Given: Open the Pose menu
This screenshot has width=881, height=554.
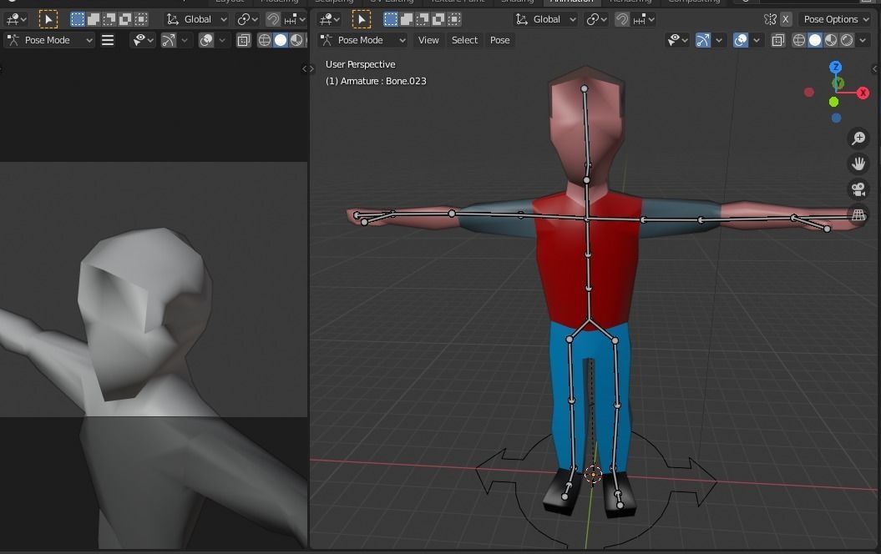Looking at the screenshot, I should [x=499, y=40].
